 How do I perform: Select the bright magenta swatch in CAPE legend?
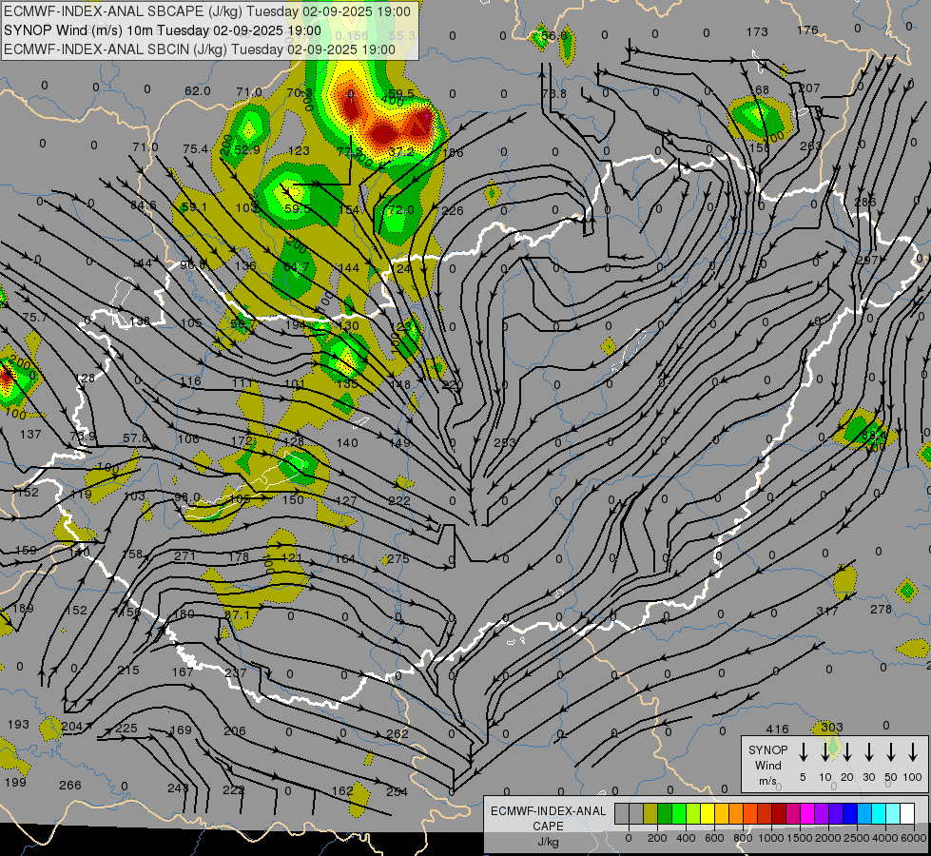[807, 813]
